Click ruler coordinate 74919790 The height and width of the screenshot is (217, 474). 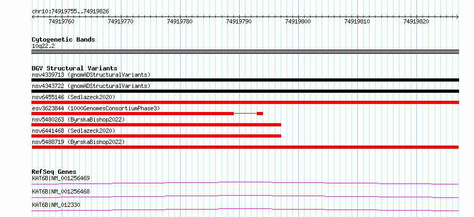[239, 21]
